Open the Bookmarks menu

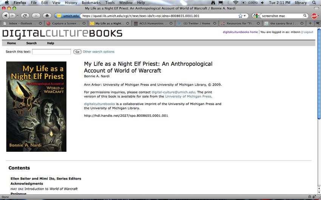tap(91, 3)
